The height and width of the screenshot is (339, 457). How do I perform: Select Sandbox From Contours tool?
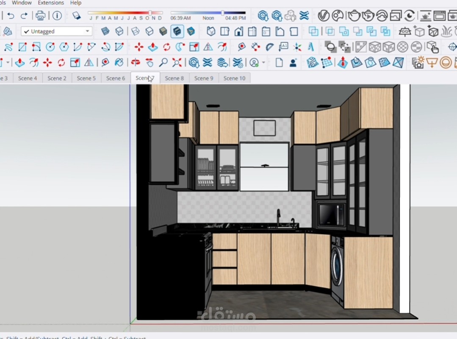(x=313, y=62)
